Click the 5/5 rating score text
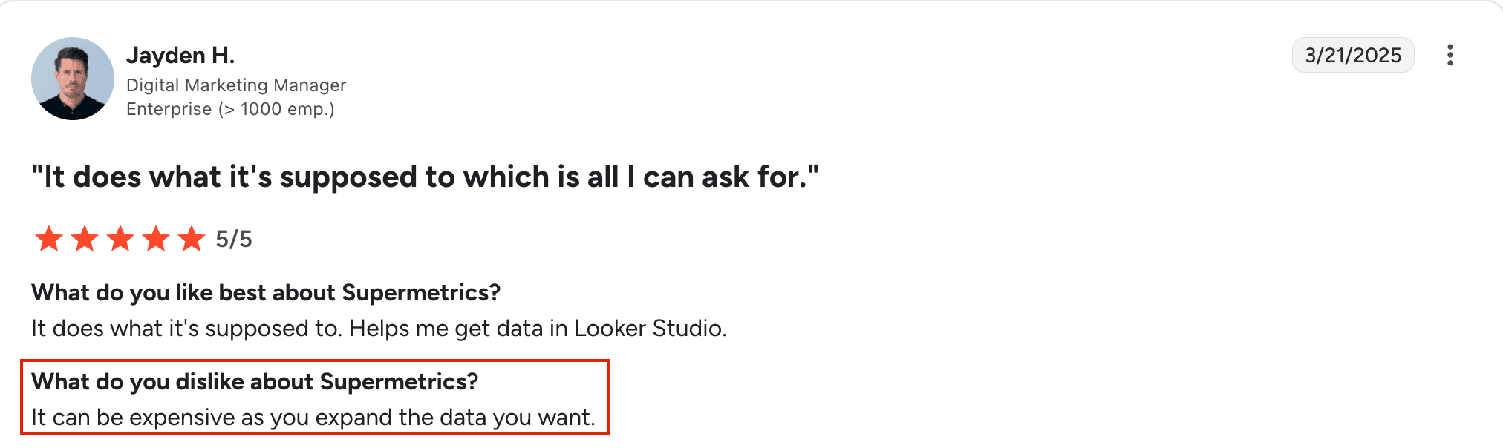1503x448 pixels. (x=234, y=239)
